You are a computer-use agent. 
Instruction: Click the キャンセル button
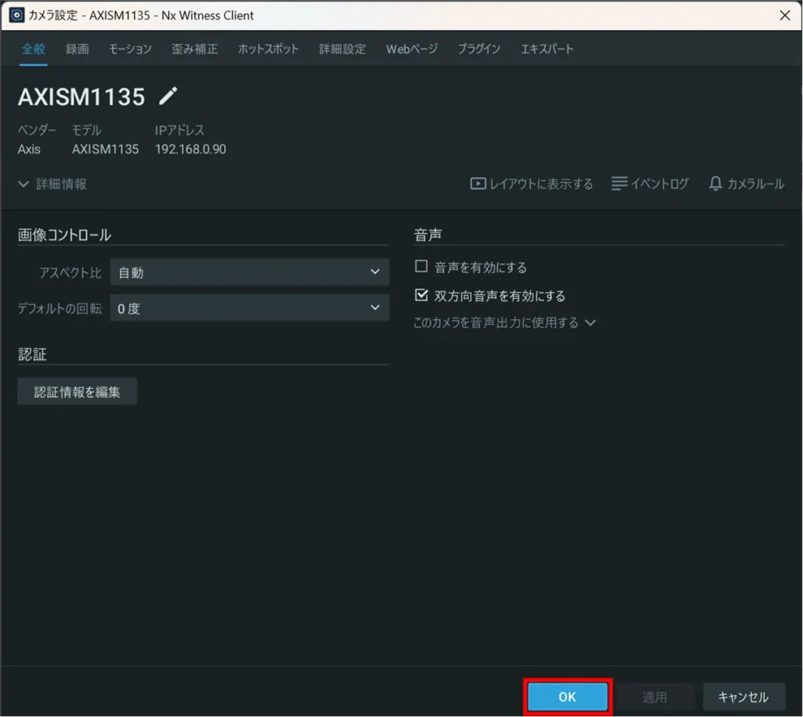pyautogui.click(x=743, y=697)
